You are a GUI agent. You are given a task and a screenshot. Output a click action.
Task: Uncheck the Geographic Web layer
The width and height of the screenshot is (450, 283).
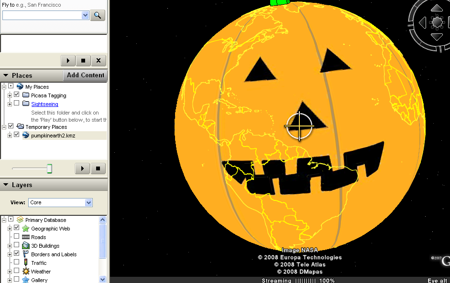pyautogui.click(x=17, y=228)
